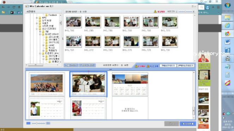Collapse the 다운로드 2014 folder node
234x131 pixels.
click(x=40, y=53)
